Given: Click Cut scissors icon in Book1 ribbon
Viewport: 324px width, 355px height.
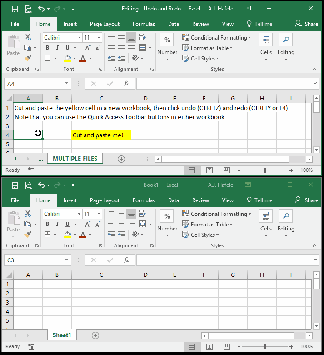Looking at the screenshot, I should [x=28, y=214].
